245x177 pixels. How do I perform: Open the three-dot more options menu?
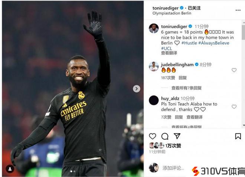click(x=238, y=10)
